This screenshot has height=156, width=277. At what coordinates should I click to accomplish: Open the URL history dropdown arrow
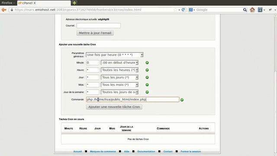[179, 10]
